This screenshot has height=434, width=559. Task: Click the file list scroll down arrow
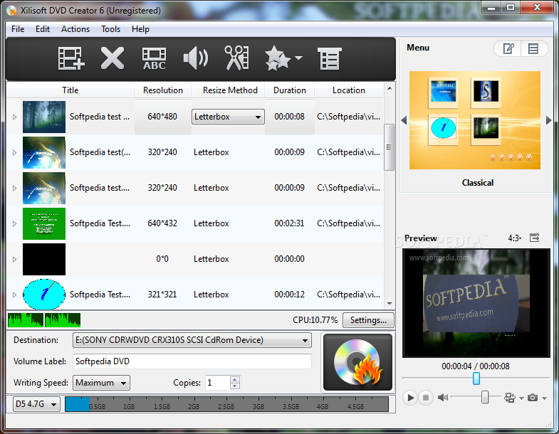click(390, 304)
